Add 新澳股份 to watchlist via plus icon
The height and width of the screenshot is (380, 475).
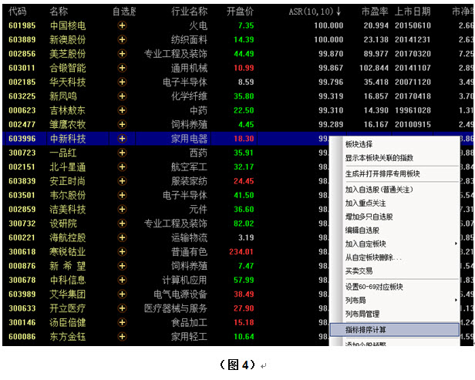point(122,40)
